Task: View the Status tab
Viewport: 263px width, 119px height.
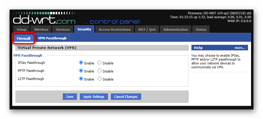Action: point(201,30)
